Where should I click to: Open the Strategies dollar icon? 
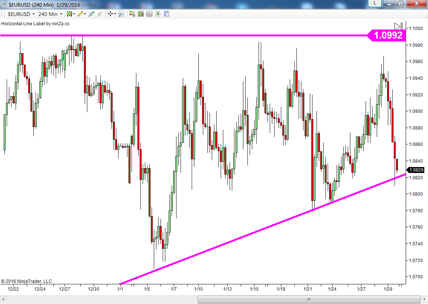click(x=158, y=14)
